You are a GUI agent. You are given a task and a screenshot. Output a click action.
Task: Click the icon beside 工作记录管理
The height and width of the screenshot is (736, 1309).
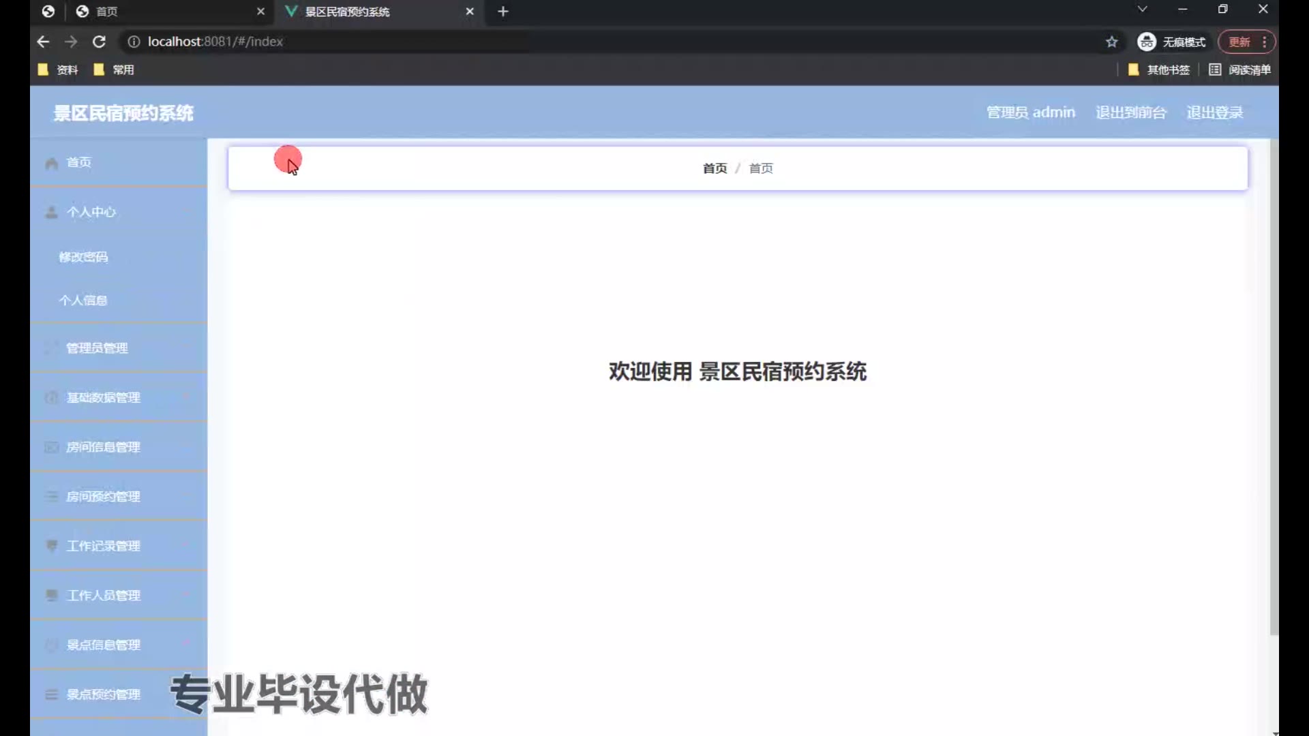pos(51,546)
